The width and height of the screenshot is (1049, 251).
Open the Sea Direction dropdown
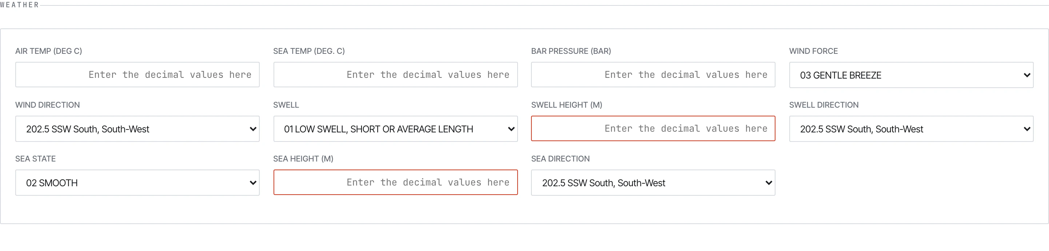653,183
